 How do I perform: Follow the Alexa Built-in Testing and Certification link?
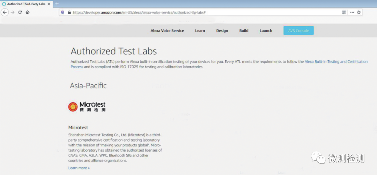point(336,61)
